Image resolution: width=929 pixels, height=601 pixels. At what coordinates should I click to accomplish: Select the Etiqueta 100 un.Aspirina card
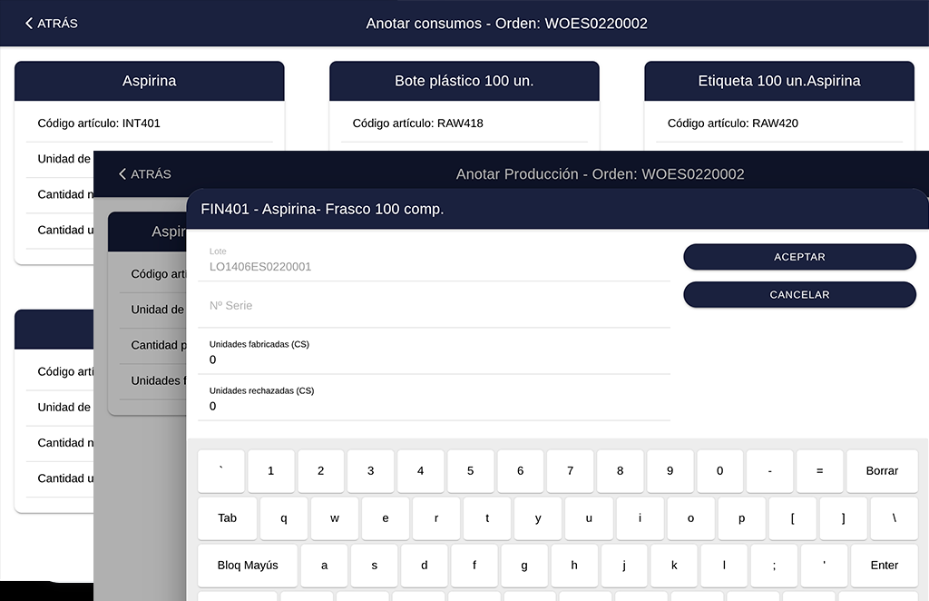[x=778, y=80]
